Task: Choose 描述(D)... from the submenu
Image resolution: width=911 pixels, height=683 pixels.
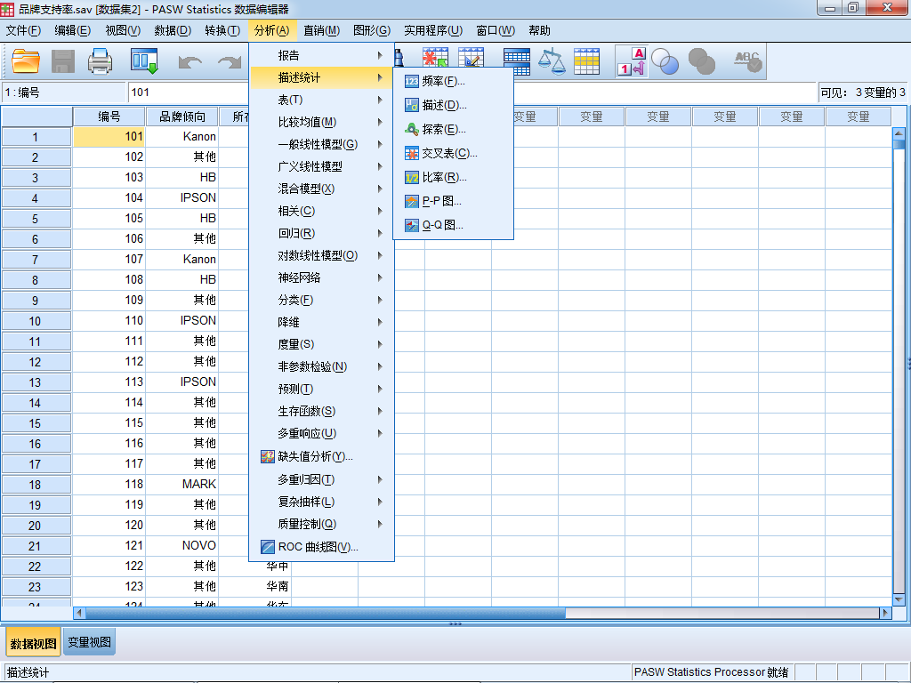Action: point(453,105)
